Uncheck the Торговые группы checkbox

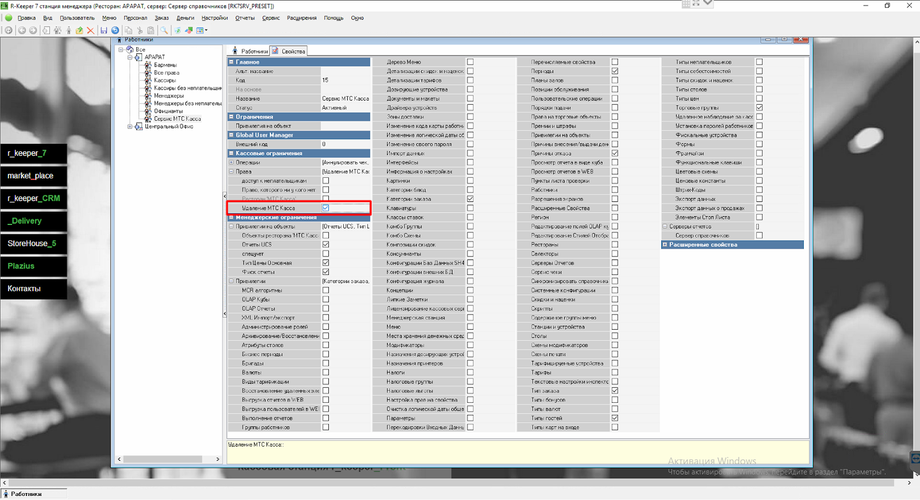click(760, 108)
